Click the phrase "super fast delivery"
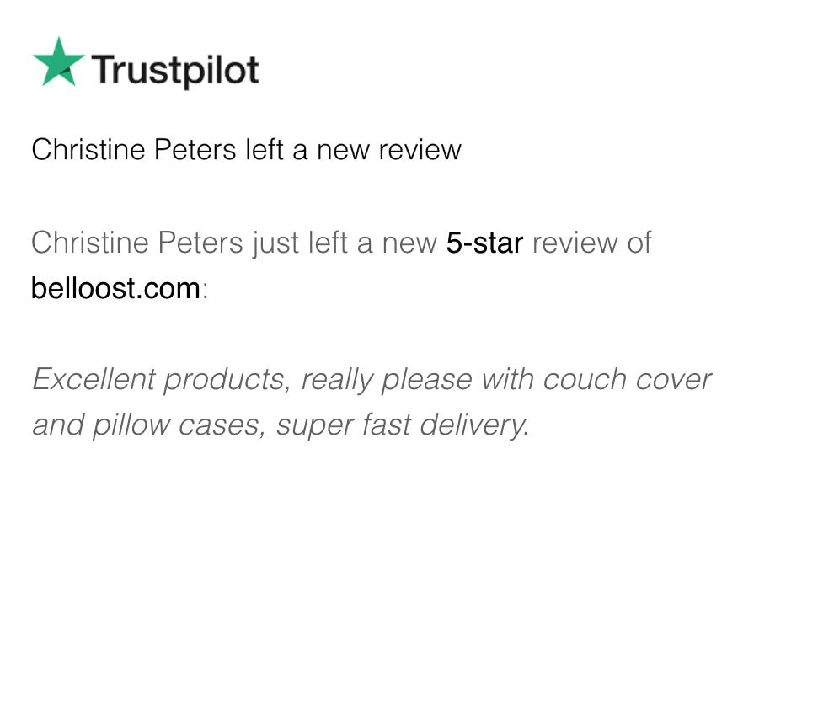The width and height of the screenshot is (834, 716). [403, 425]
